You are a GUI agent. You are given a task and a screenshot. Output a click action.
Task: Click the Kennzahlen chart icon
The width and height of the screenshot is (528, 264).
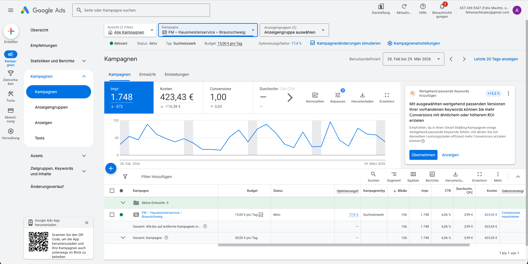(315, 95)
